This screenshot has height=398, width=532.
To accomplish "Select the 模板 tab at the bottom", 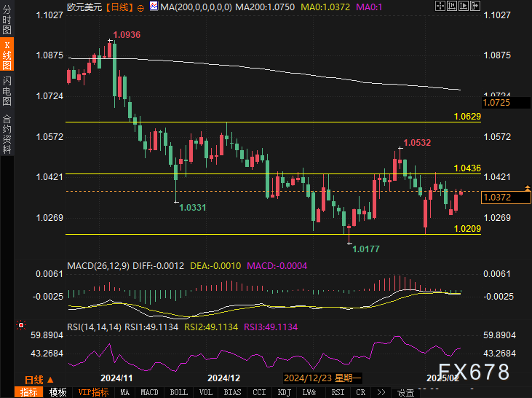I will click(x=58, y=392).
